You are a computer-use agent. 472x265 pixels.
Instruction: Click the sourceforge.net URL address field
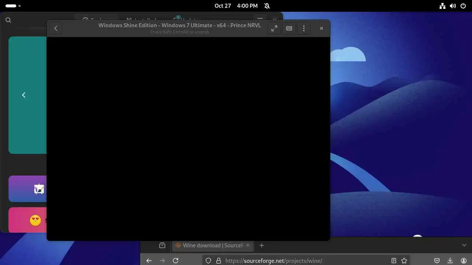274,261
